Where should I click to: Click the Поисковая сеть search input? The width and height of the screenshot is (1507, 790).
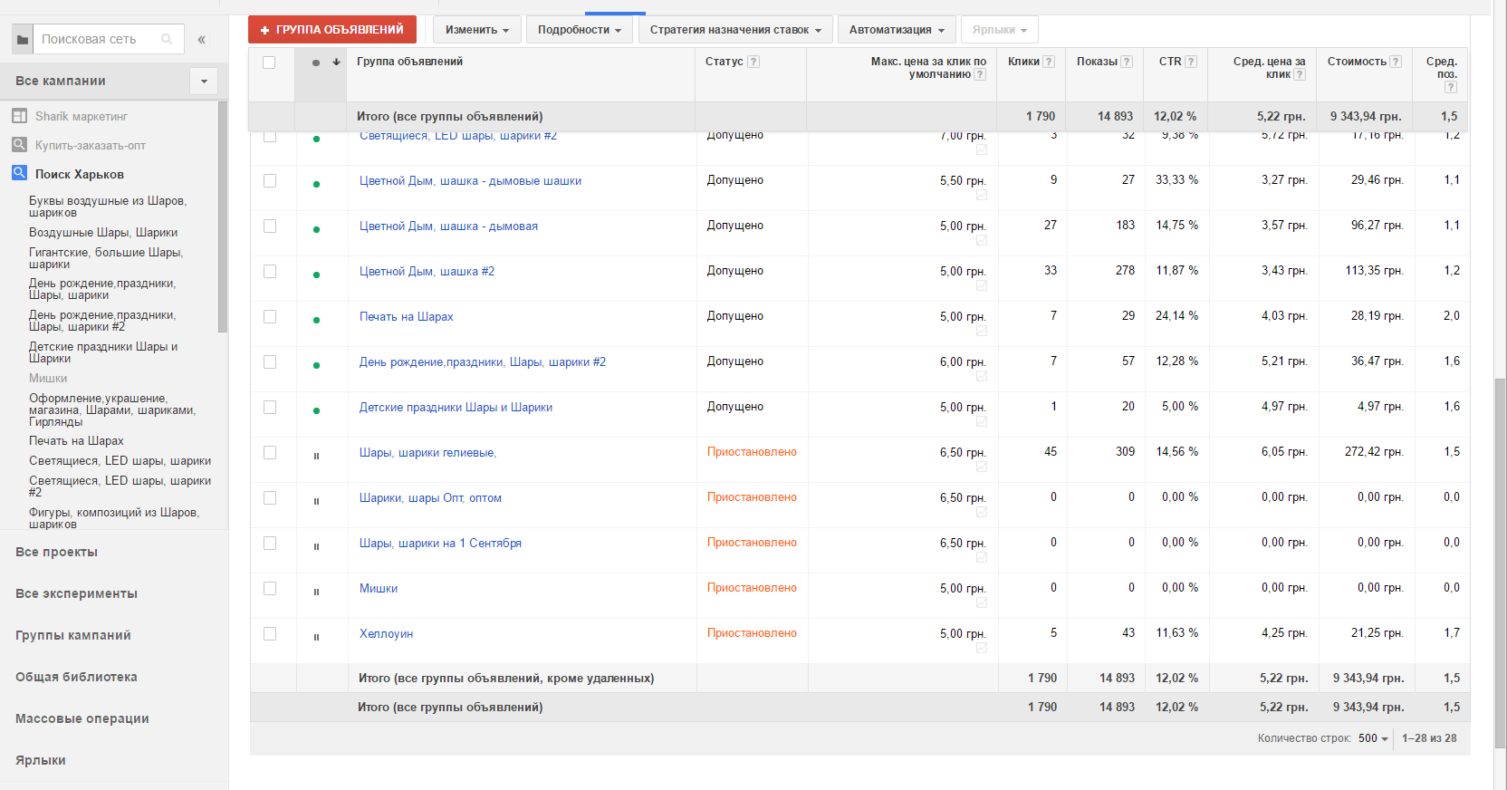[x=98, y=39]
